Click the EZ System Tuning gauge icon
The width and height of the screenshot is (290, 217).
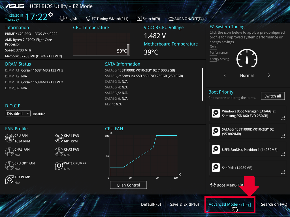point(247,58)
